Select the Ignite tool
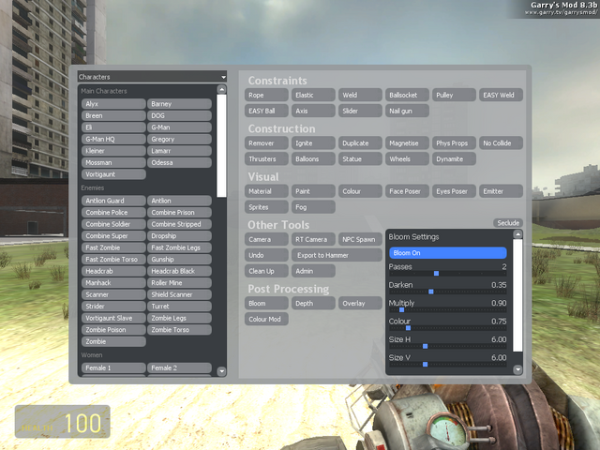Image resolution: width=600 pixels, height=450 pixels. tap(313, 143)
